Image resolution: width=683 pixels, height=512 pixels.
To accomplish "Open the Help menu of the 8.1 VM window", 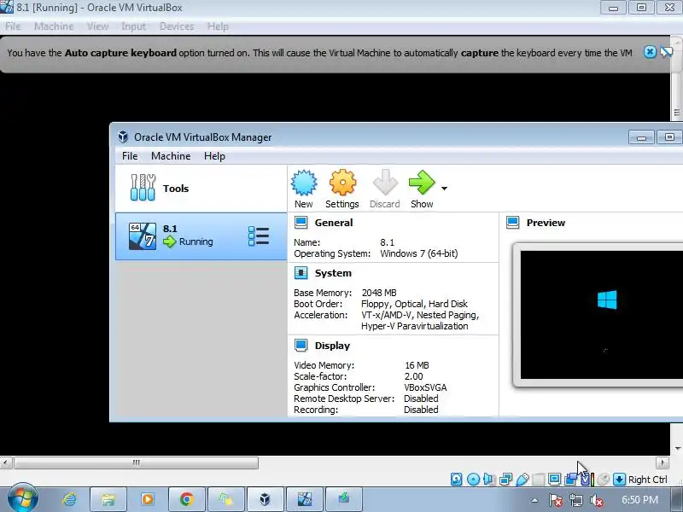I will tap(218, 26).
